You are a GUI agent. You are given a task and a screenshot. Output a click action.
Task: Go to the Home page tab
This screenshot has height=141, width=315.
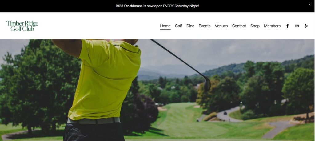(x=165, y=26)
